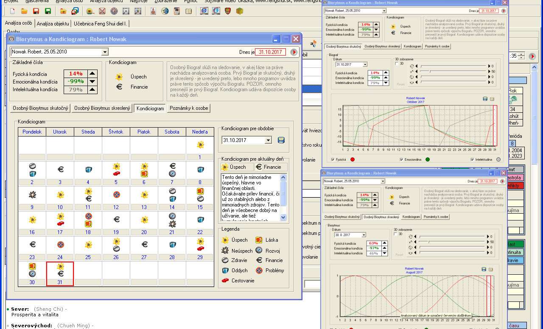Click the copy icon beside August 2017 chart save
Screen dimensions: 543x329
pyautogui.click(x=491, y=269)
